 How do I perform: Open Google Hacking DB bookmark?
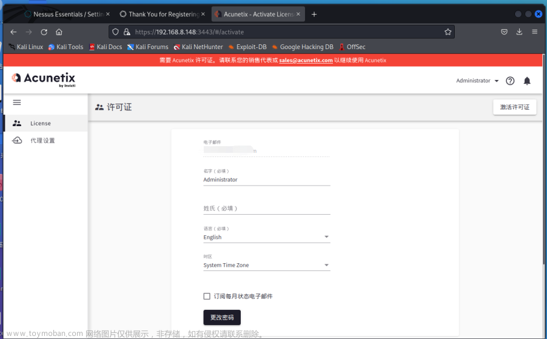303,47
